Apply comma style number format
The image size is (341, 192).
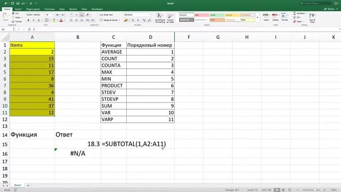pos(138,20)
